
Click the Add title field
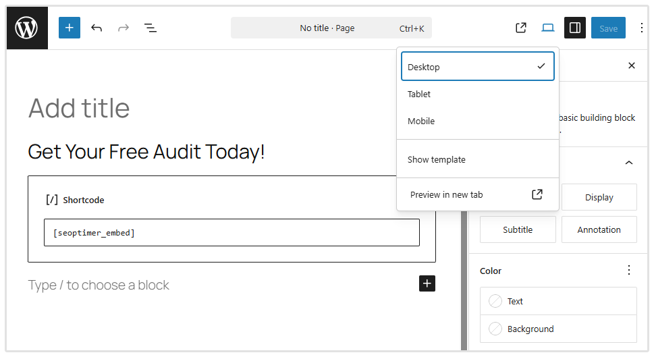click(79, 108)
